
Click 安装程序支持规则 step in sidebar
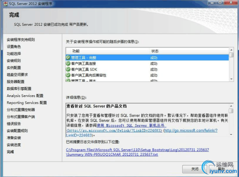click(x=21, y=40)
